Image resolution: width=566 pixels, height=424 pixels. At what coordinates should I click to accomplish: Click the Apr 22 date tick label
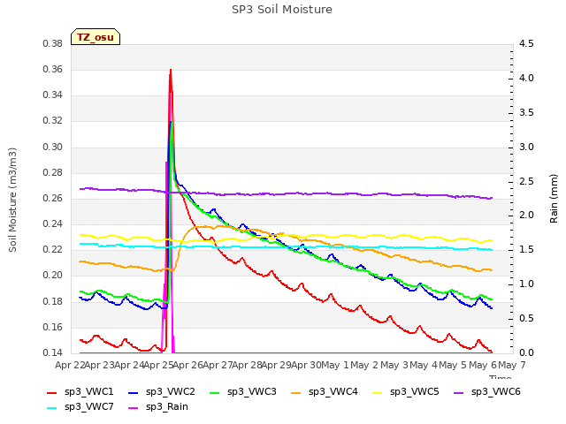69,365
